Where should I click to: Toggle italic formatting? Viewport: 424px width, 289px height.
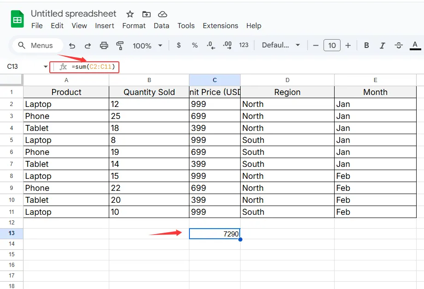[382, 46]
